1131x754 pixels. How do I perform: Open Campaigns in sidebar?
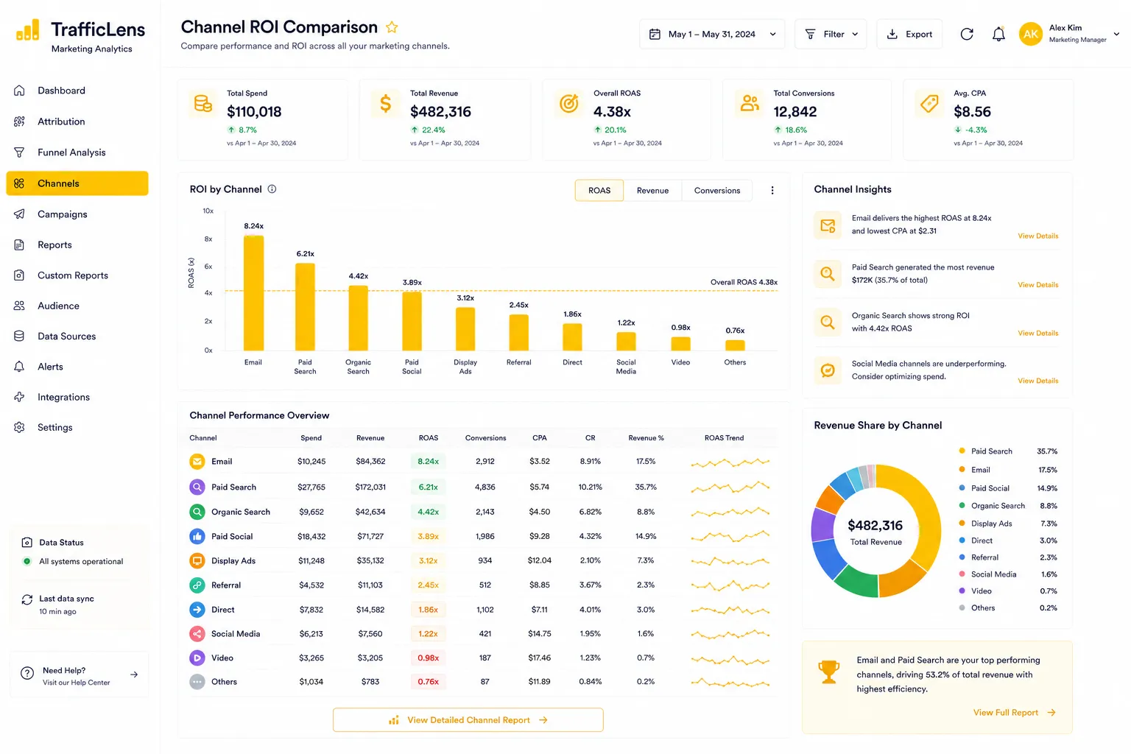click(77, 214)
